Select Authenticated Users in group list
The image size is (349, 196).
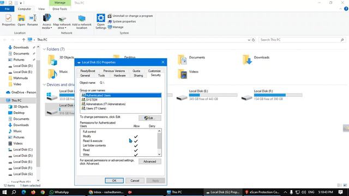(x=121, y=95)
